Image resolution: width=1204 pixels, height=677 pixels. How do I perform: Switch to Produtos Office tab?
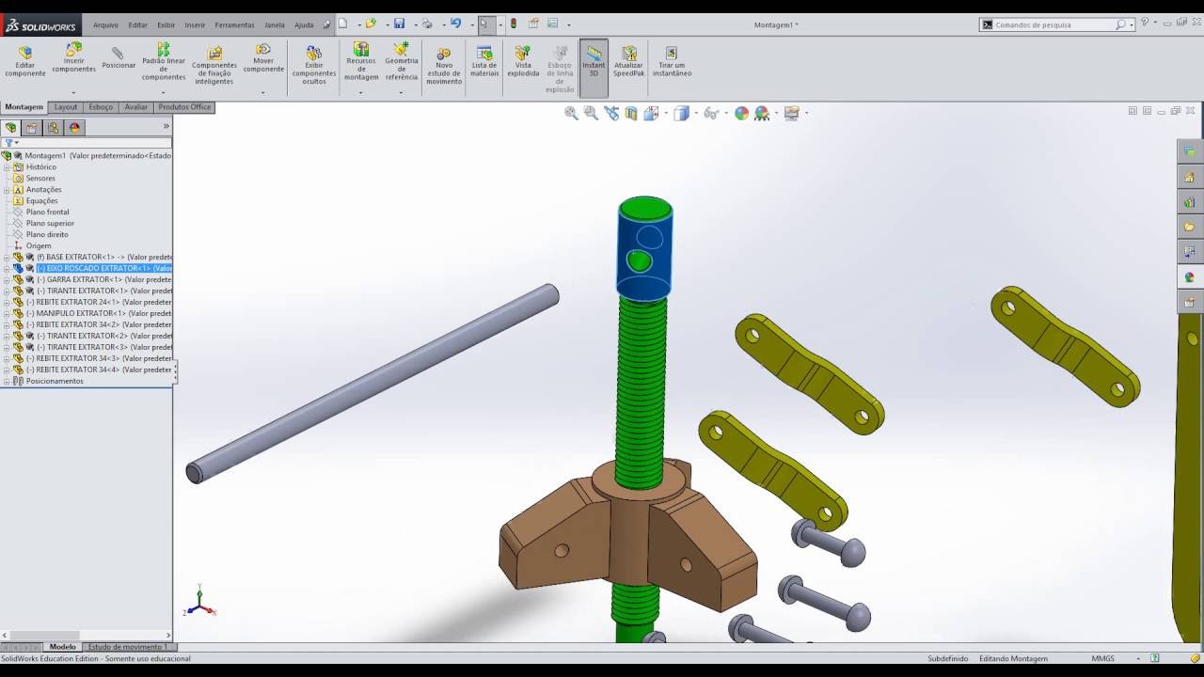184,107
